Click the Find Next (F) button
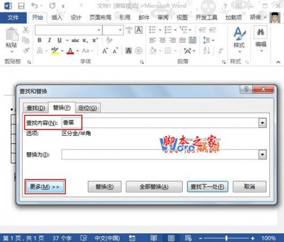The height and width of the screenshot is (242, 284). point(207,187)
